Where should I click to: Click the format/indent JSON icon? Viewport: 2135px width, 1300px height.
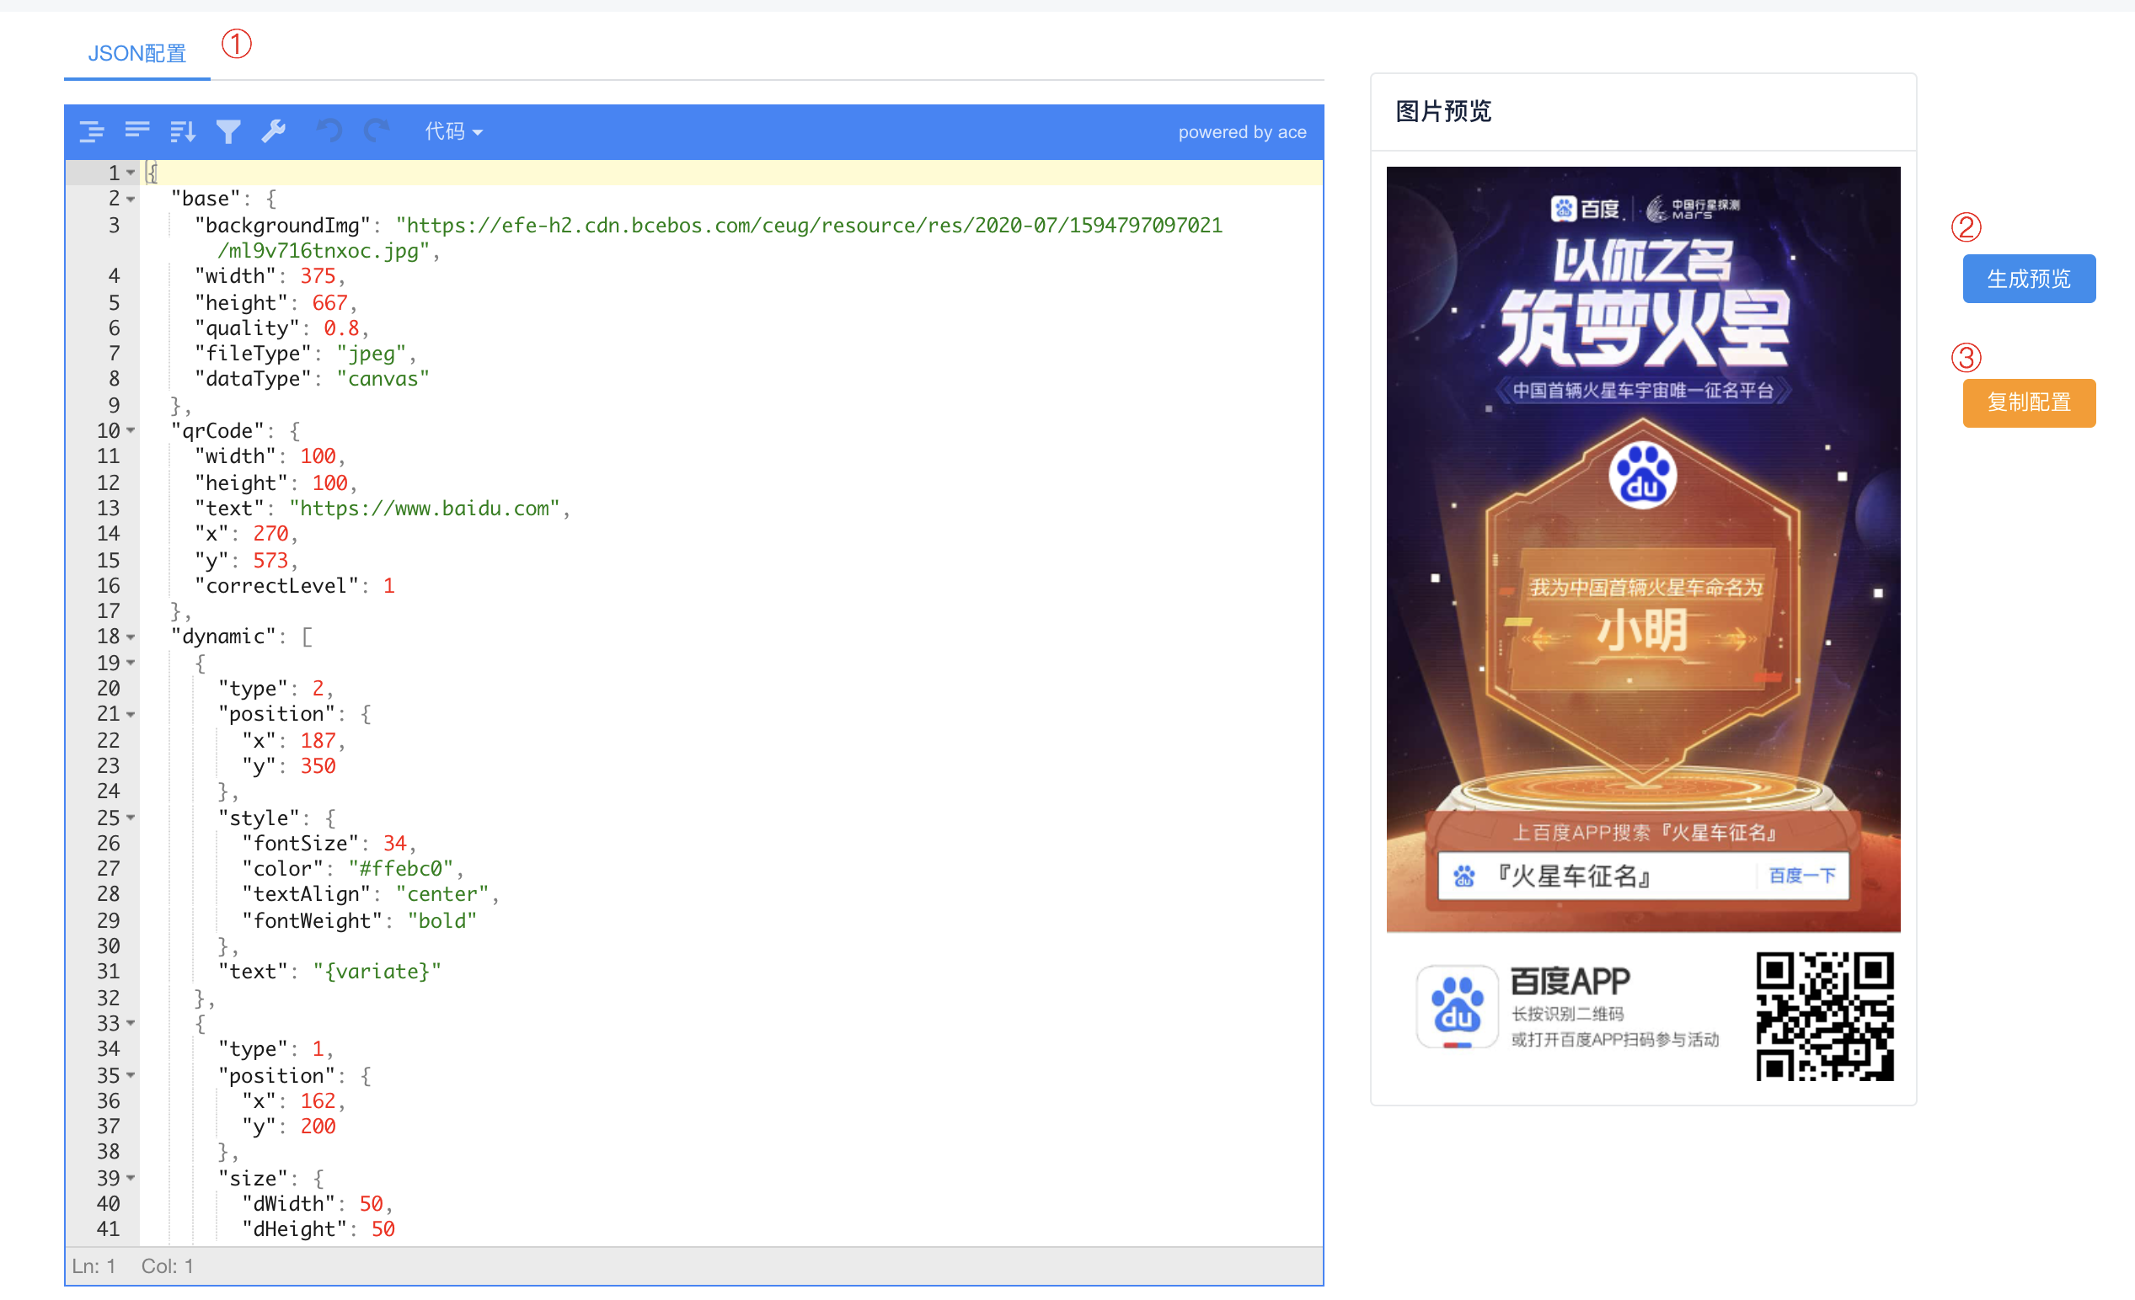pyautogui.click(x=91, y=131)
